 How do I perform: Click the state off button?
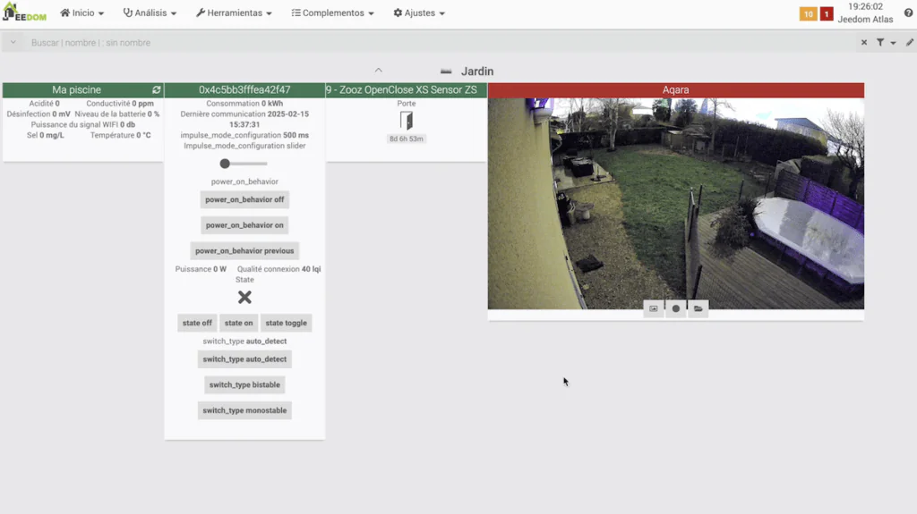[x=197, y=323]
